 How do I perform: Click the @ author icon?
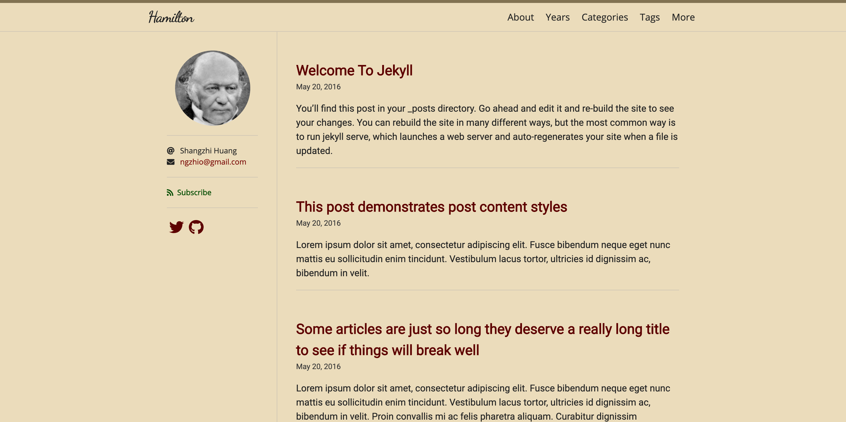tap(170, 151)
